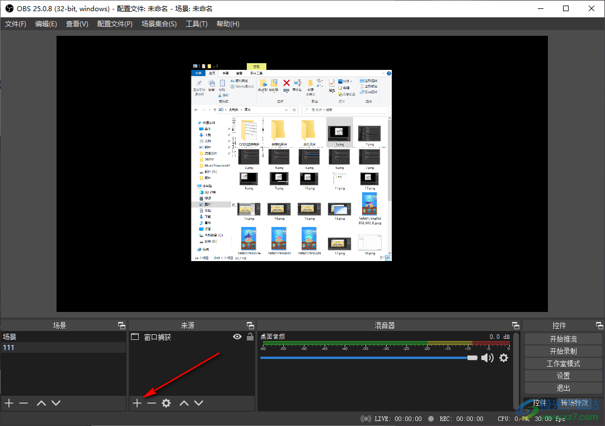The height and width of the screenshot is (426, 605).
Task: Maximize the OBS window
Action: (566, 8)
